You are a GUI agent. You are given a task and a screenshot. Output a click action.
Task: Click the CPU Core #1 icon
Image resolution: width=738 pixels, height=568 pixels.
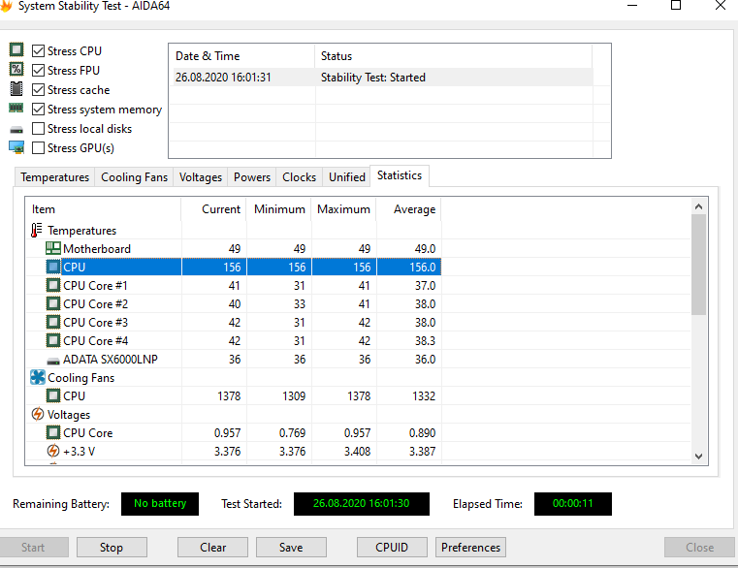(x=53, y=285)
